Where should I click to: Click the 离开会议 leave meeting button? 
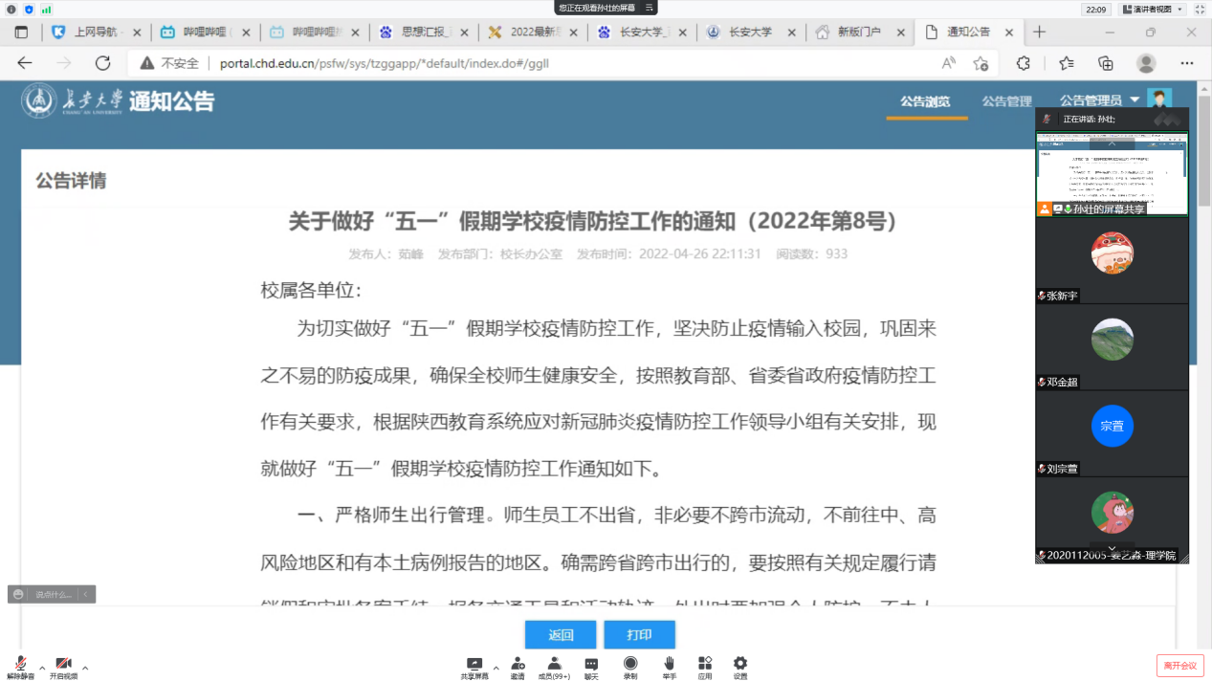[1180, 665]
